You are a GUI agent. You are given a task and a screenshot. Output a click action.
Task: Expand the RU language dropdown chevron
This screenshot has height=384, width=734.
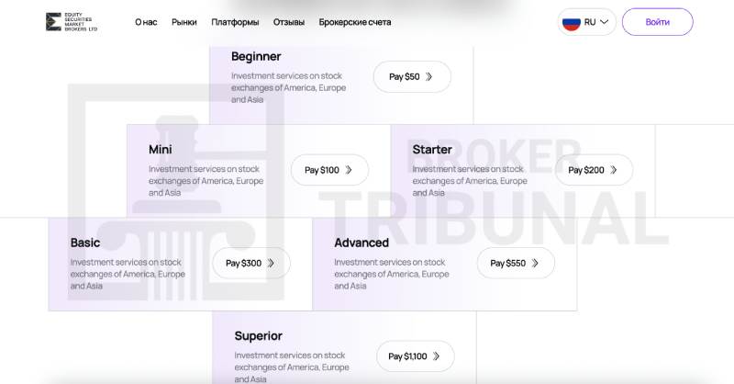tap(604, 22)
